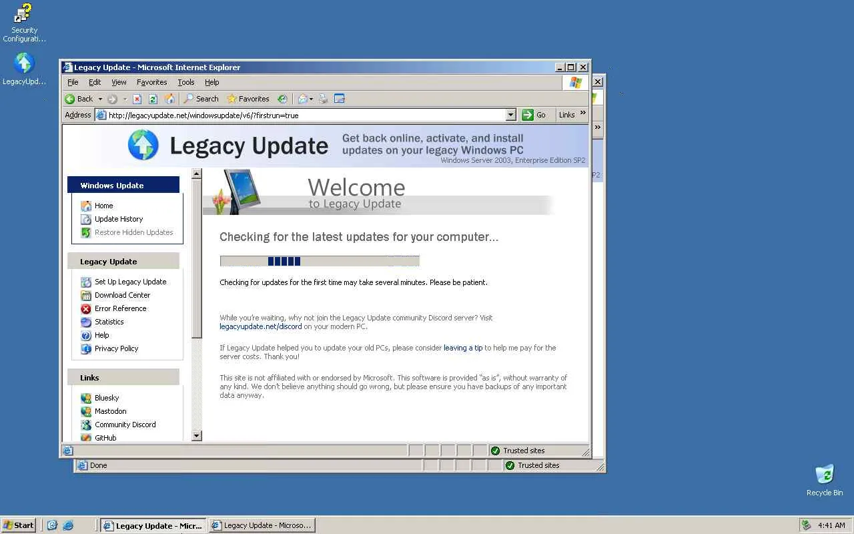854x534 pixels.
Task: Open the Favorites star toolbar button
Action: tap(248, 99)
